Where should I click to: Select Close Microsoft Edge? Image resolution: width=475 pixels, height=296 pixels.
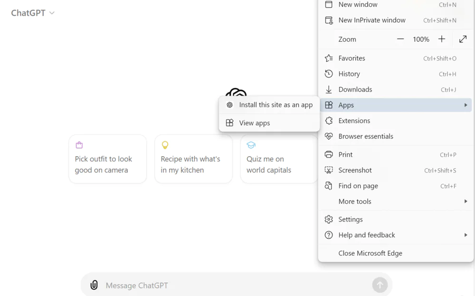click(x=396, y=253)
